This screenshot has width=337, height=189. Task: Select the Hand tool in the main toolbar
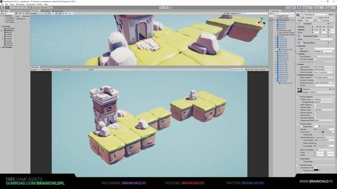3,8
